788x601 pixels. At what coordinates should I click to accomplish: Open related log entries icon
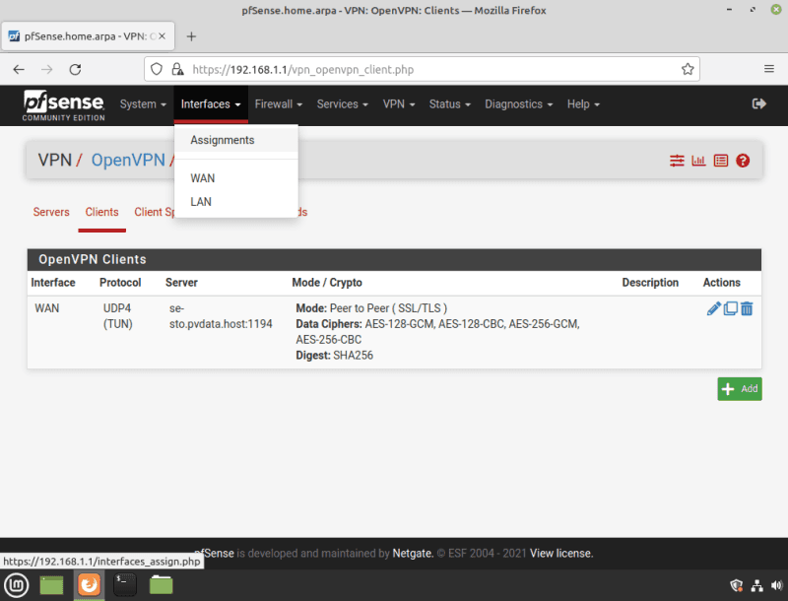point(720,161)
